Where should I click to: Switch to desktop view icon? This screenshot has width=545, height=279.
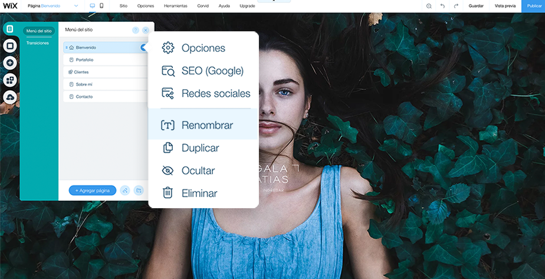pyautogui.click(x=92, y=6)
